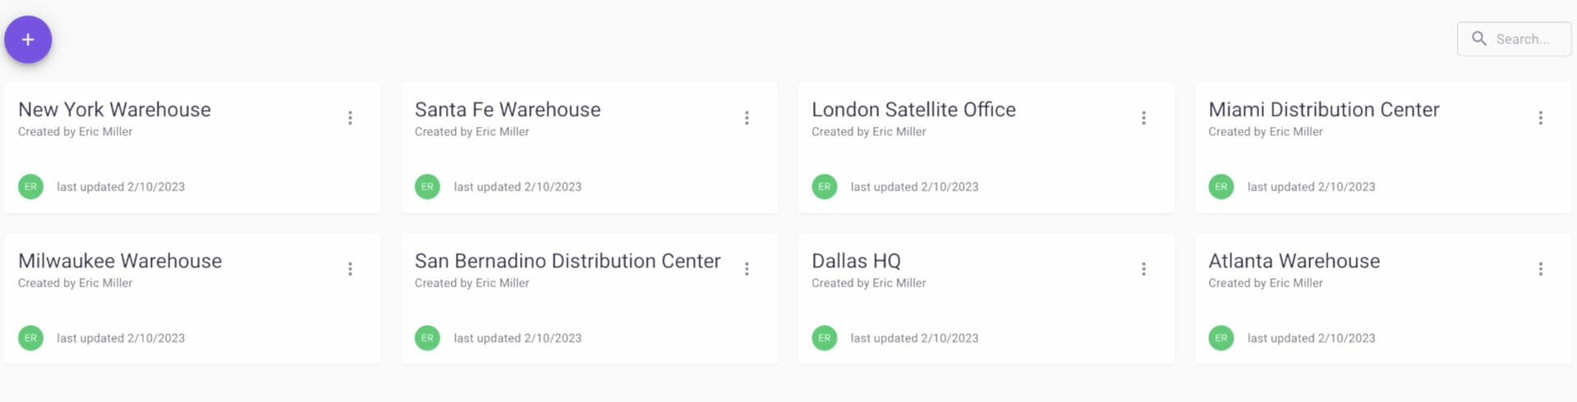Image resolution: width=1577 pixels, height=402 pixels.
Task: Open Milwaukee Warehouse three-dot menu
Action: pos(350,269)
